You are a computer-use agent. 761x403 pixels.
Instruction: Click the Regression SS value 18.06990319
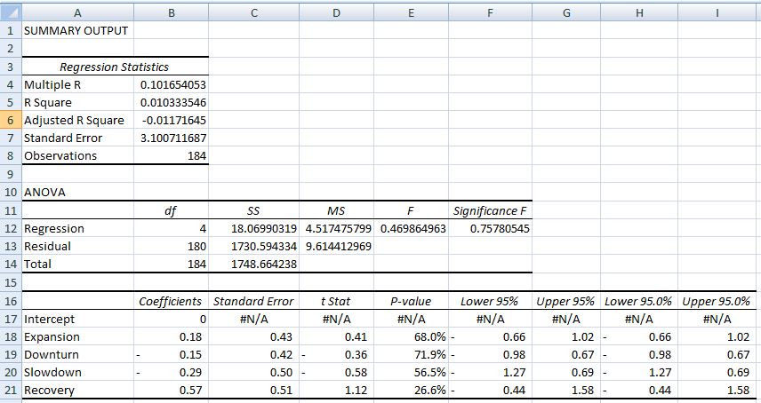pos(254,228)
